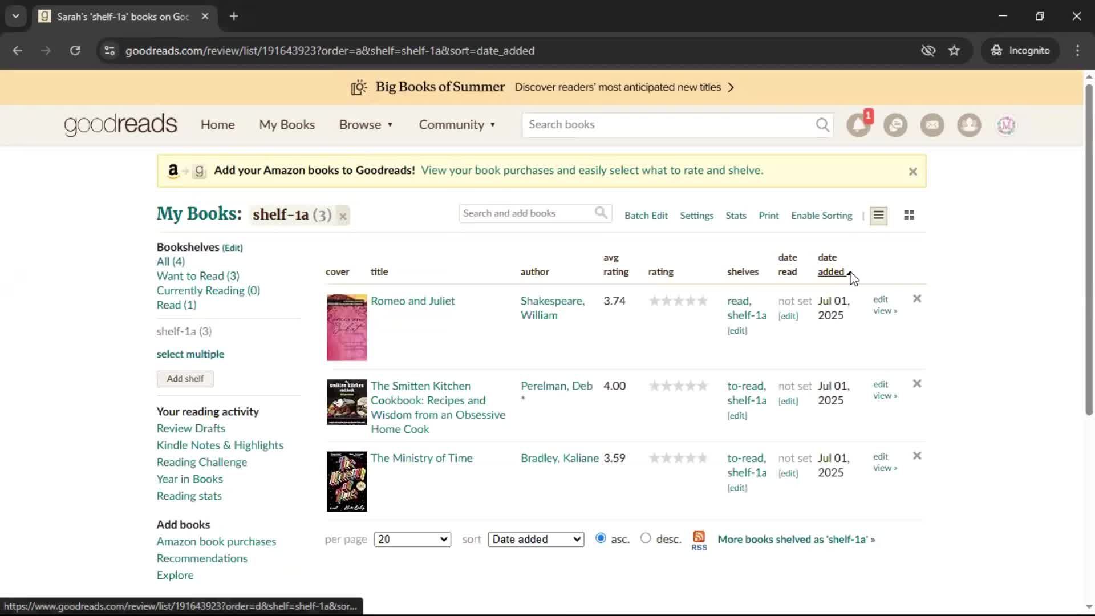This screenshot has width=1095, height=616.
Task: Click the Incognito indicator button
Action: [1020, 51]
